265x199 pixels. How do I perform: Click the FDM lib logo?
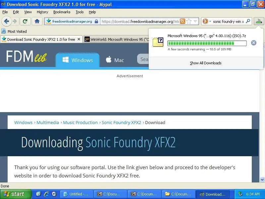click(x=26, y=56)
